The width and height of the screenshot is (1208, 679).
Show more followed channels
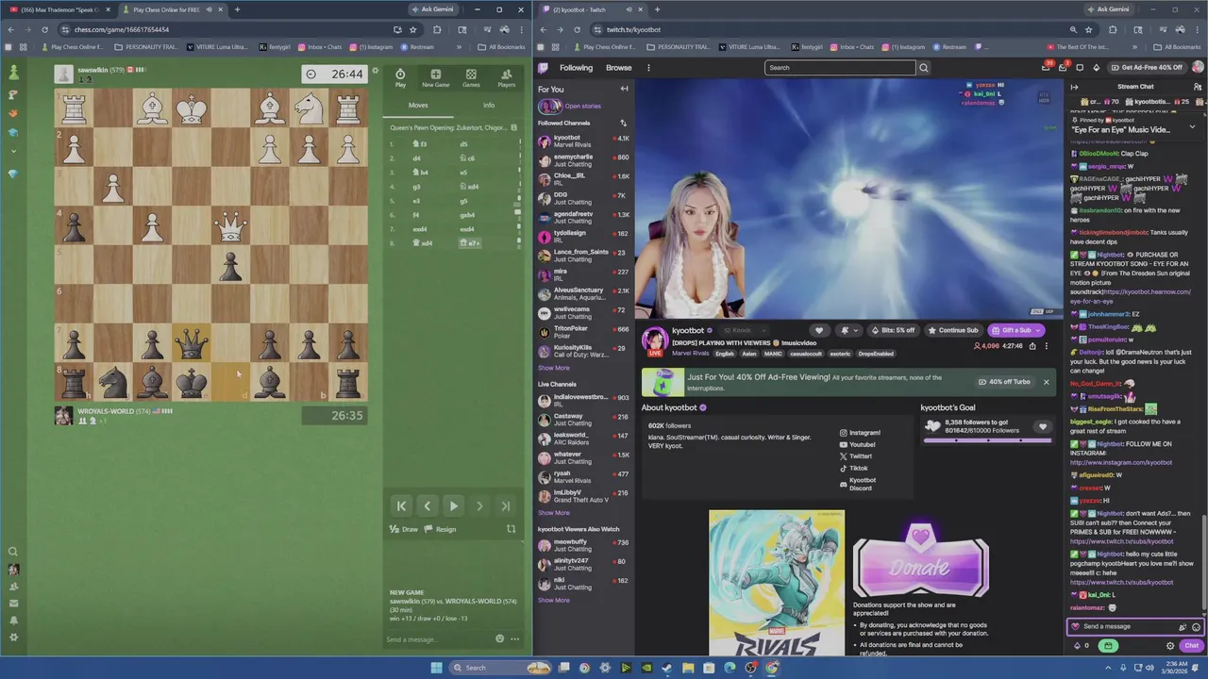pos(554,368)
